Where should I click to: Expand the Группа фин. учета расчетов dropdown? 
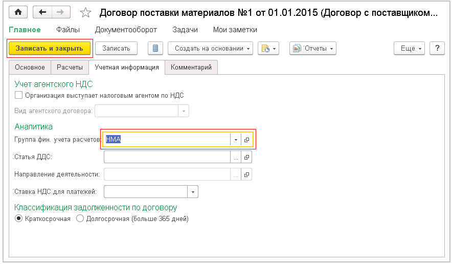point(235,140)
